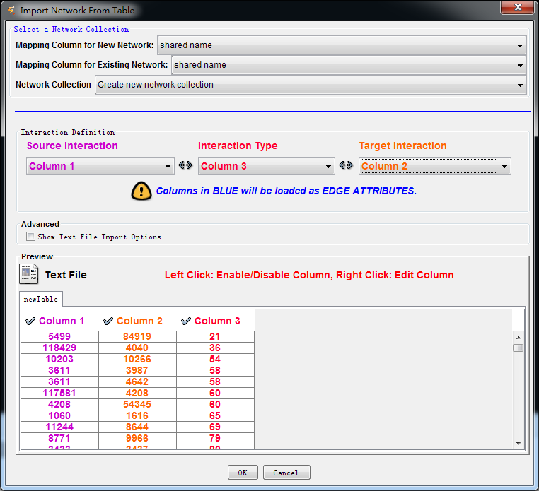Viewport: 539px width, 491px height.
Task: Click cell 11244 in Column 1
Action: point(59,427)
